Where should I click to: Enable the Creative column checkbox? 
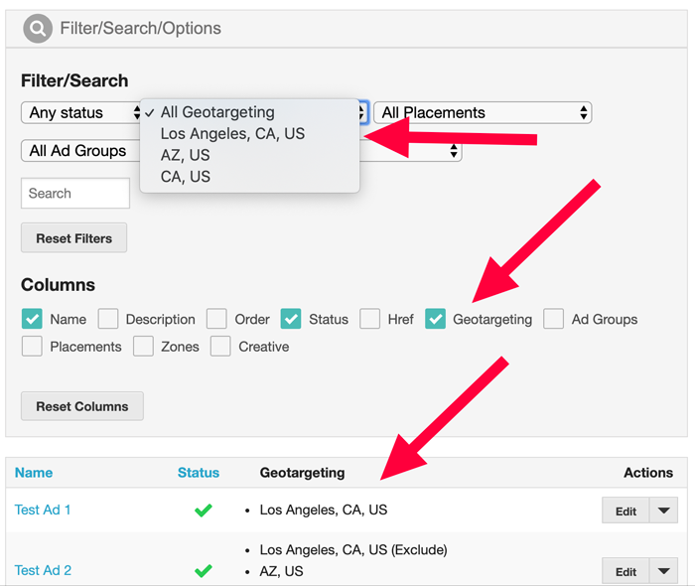220,347
